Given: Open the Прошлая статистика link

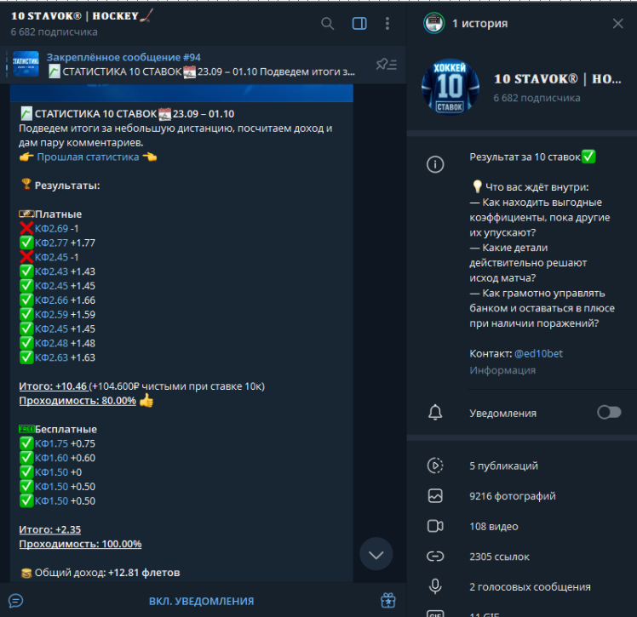Looking at the screenshot, I should click(88, 157).
